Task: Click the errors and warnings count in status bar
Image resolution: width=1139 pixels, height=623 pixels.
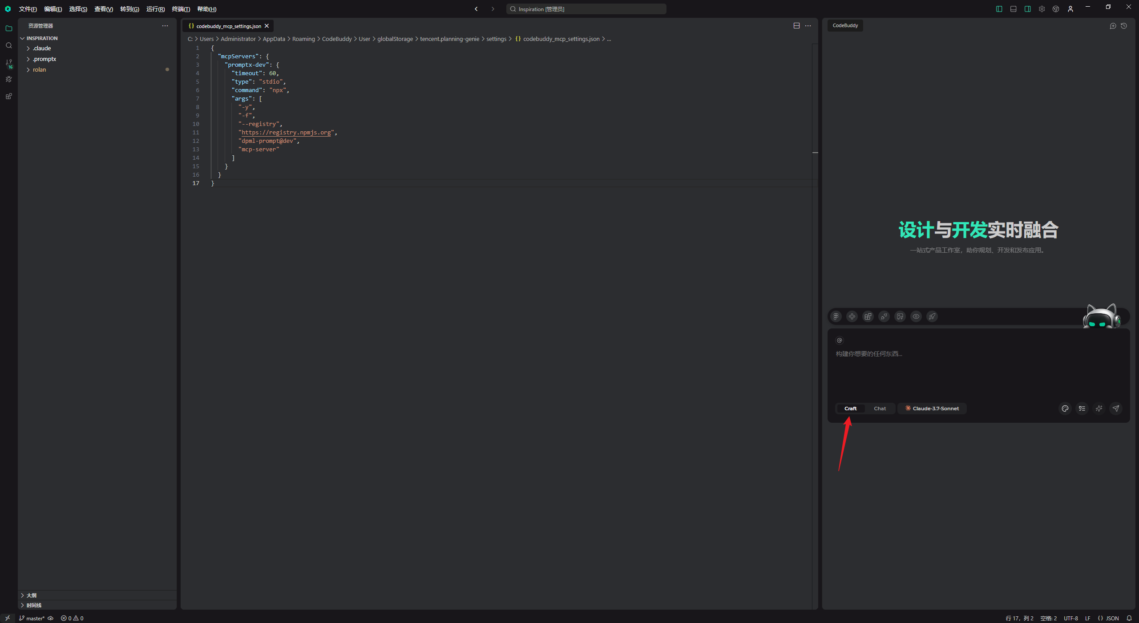Action: pyautogui.click(x=72, y=618)
